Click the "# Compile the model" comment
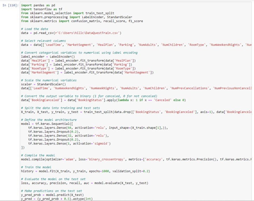This screenshot has width=254, height=201. pos(38,155)
